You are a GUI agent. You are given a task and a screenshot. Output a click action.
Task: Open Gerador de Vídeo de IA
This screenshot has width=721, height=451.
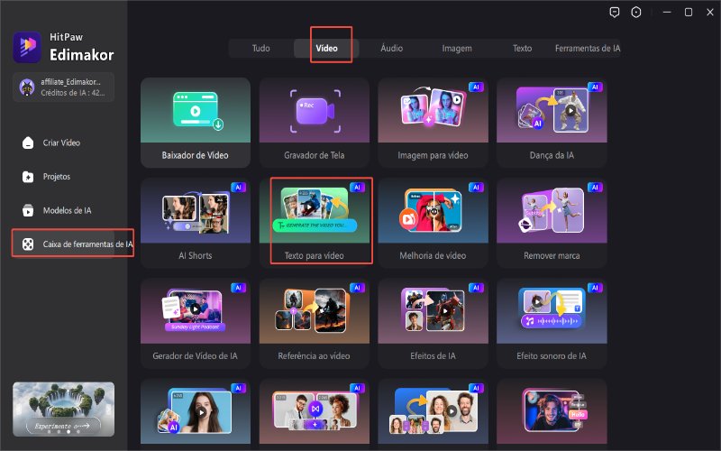coord(196,323)
